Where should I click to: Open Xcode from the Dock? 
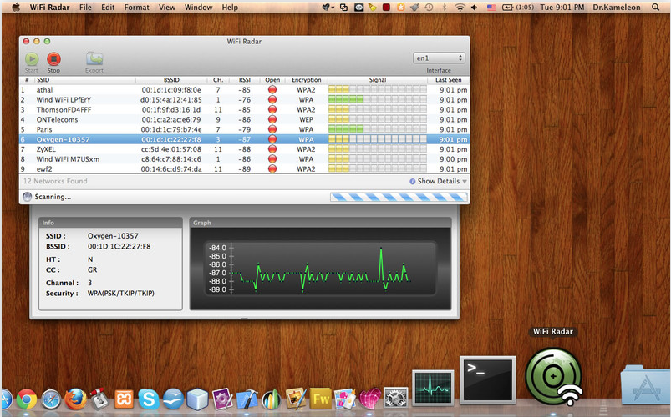click(247, 400)
